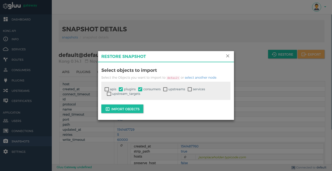Image resolution: width=332 pixels, height=171 pixels.
Task: Open Upstreams shuffle icon
Action: coord(6,91)
